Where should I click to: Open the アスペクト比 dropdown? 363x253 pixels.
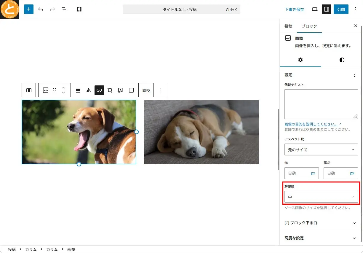321,150
